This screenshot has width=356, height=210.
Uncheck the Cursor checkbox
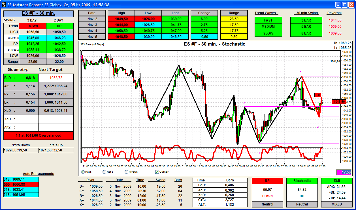[157, 172]
